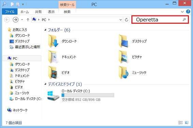Expand the ribbon with the chevron
Viewport: 193px width, 128px height.
pyautogui.click(x=182, y=12)
